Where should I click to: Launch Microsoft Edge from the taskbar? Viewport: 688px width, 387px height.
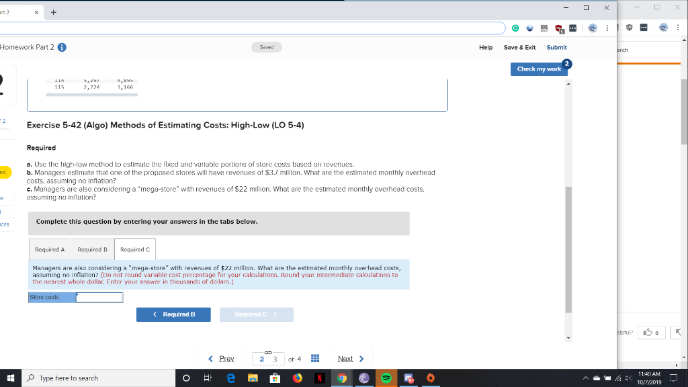coord(230,378)
